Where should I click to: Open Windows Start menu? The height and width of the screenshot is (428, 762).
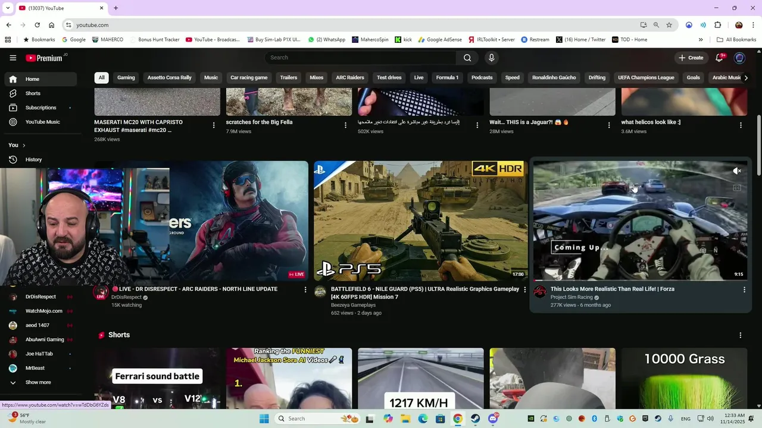(264, 418)
